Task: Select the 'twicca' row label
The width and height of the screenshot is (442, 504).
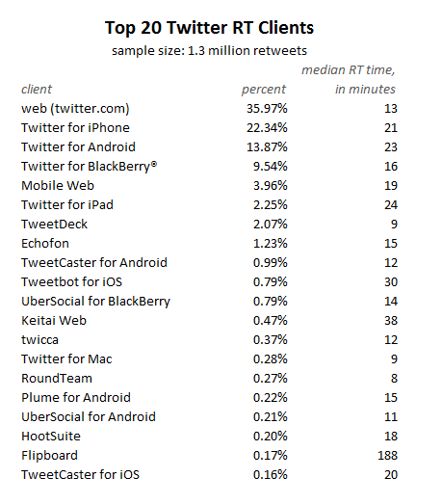Action: (39, 340)
